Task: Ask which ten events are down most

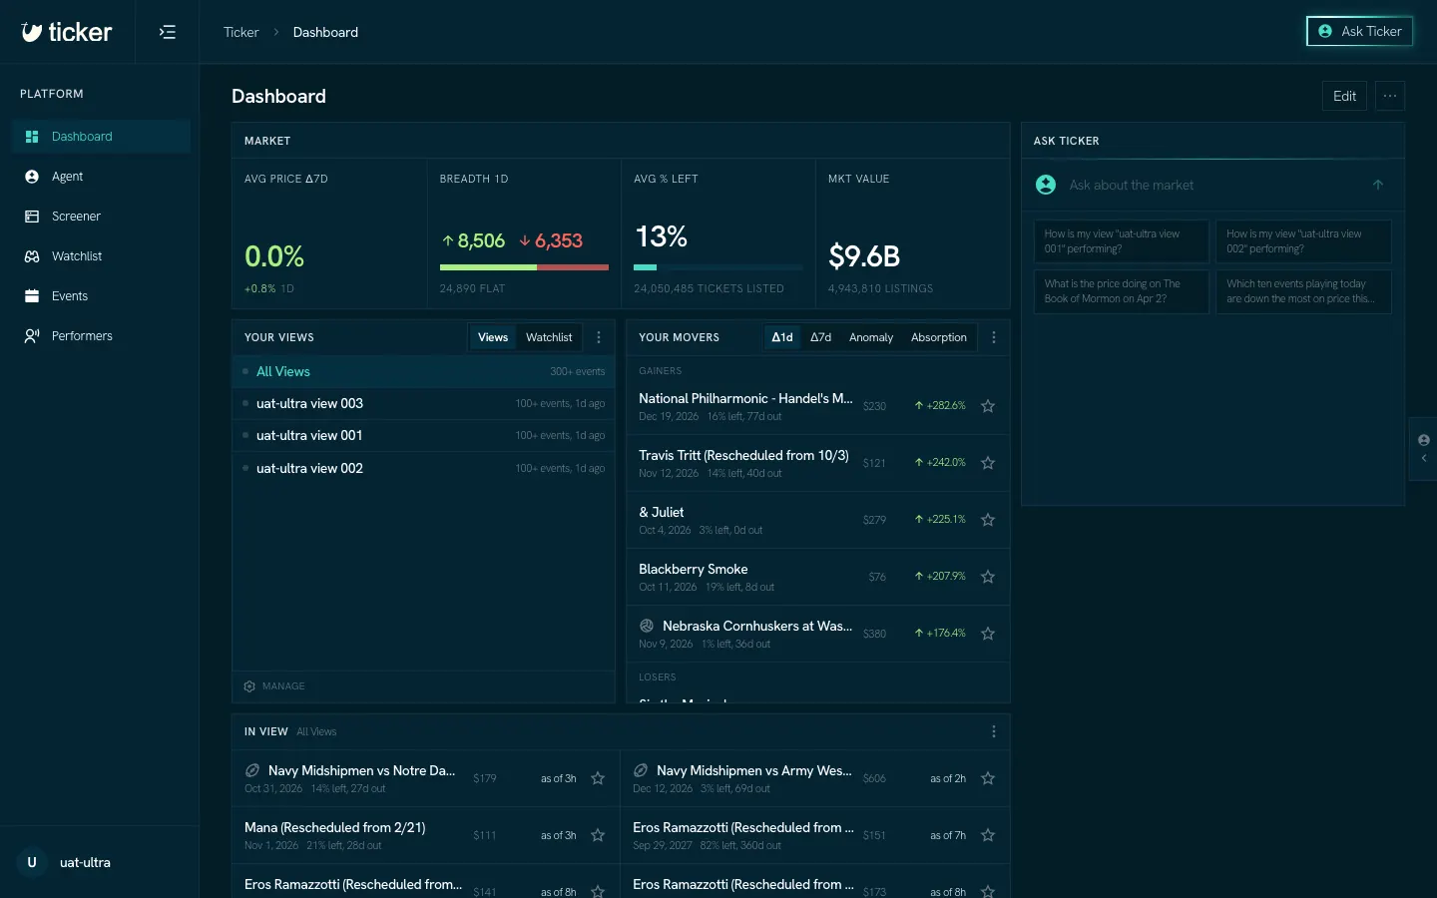Action: coord(1303,291)
